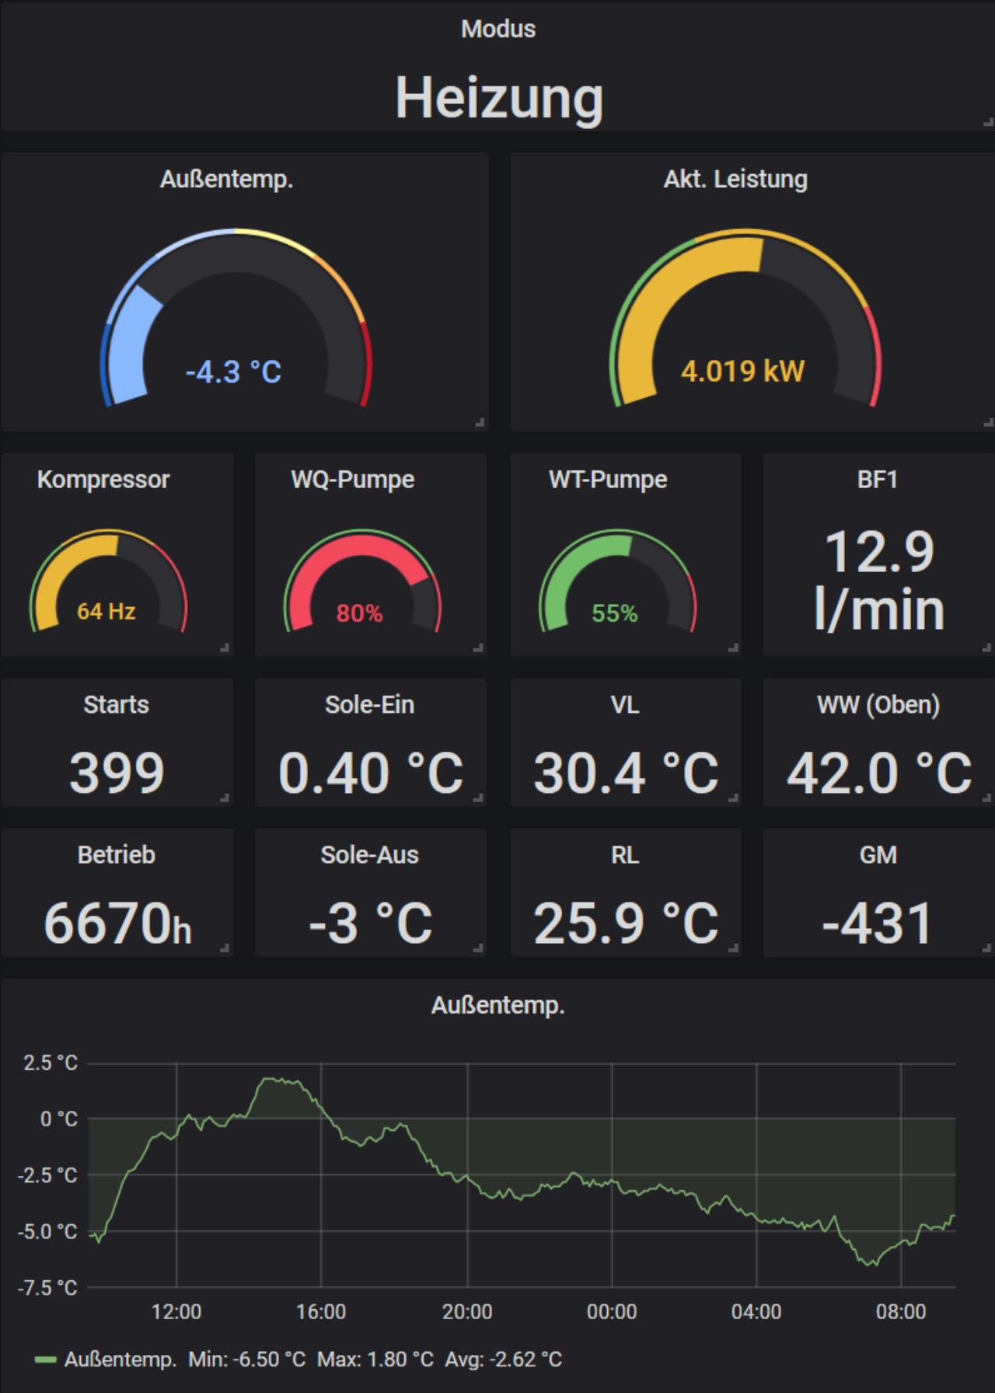Click the green legend color swatch
Screen dimensions: 995x1393
pos(46,1360)
